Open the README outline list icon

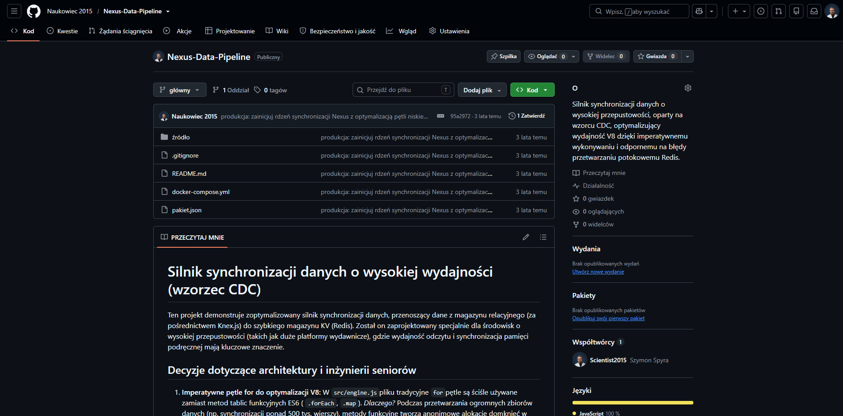click(x=543, y=237)
